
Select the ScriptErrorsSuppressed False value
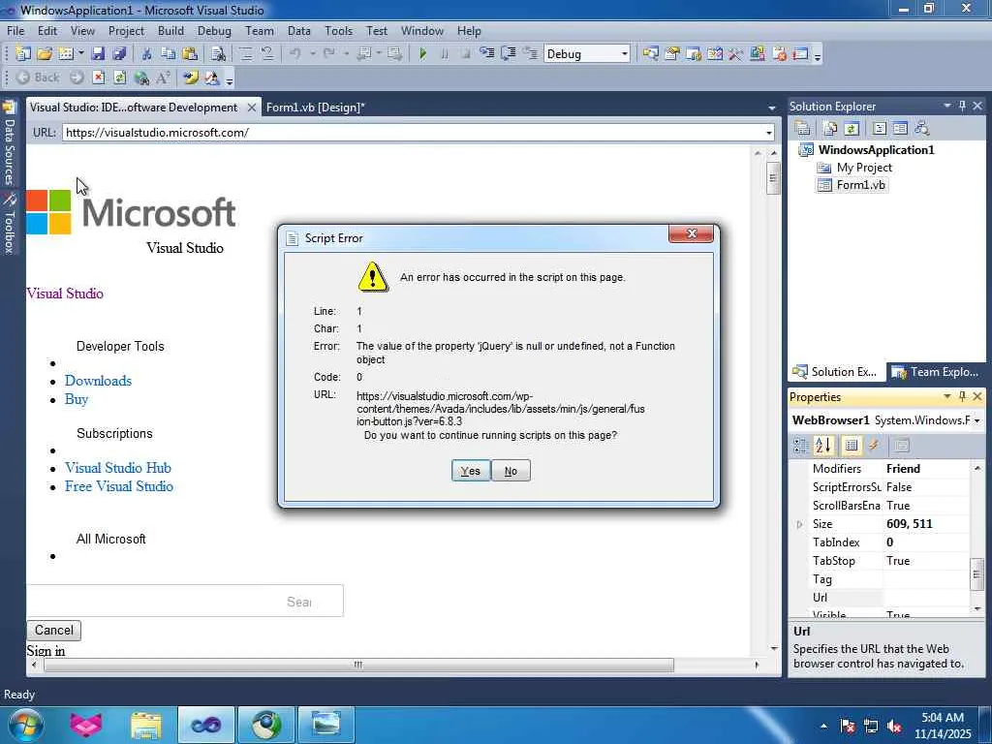(x=926, y=487)
